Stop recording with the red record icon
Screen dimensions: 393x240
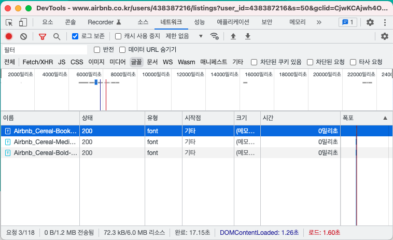9,36
